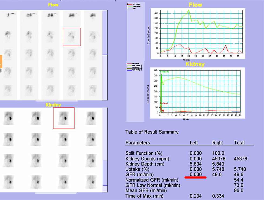
Task: Click the Kidney curve legend box
Action: [134, 67]
